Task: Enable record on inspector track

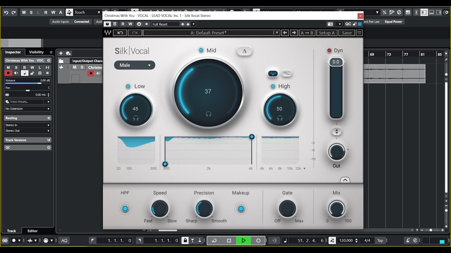Action: point(8,73)
